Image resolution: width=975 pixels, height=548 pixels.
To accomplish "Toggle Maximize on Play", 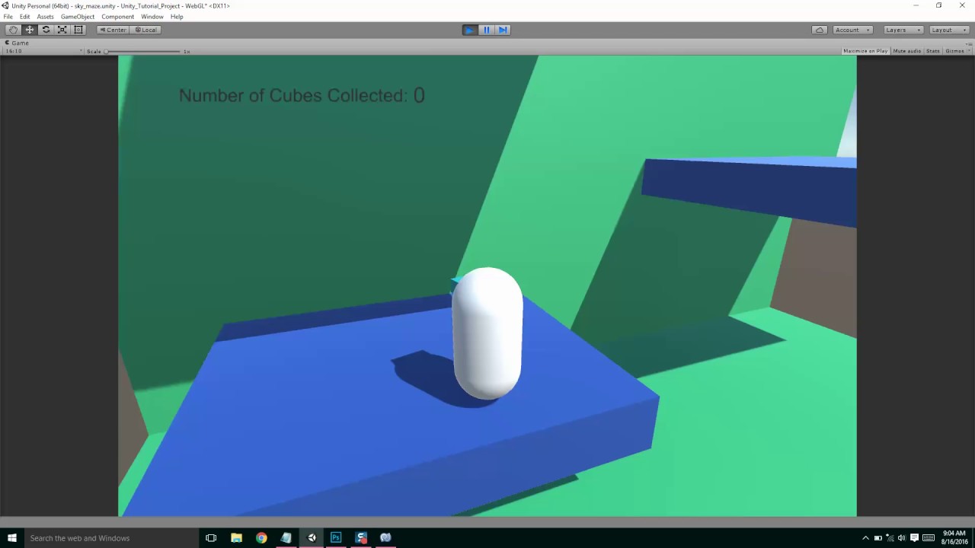I will point(865,51).
